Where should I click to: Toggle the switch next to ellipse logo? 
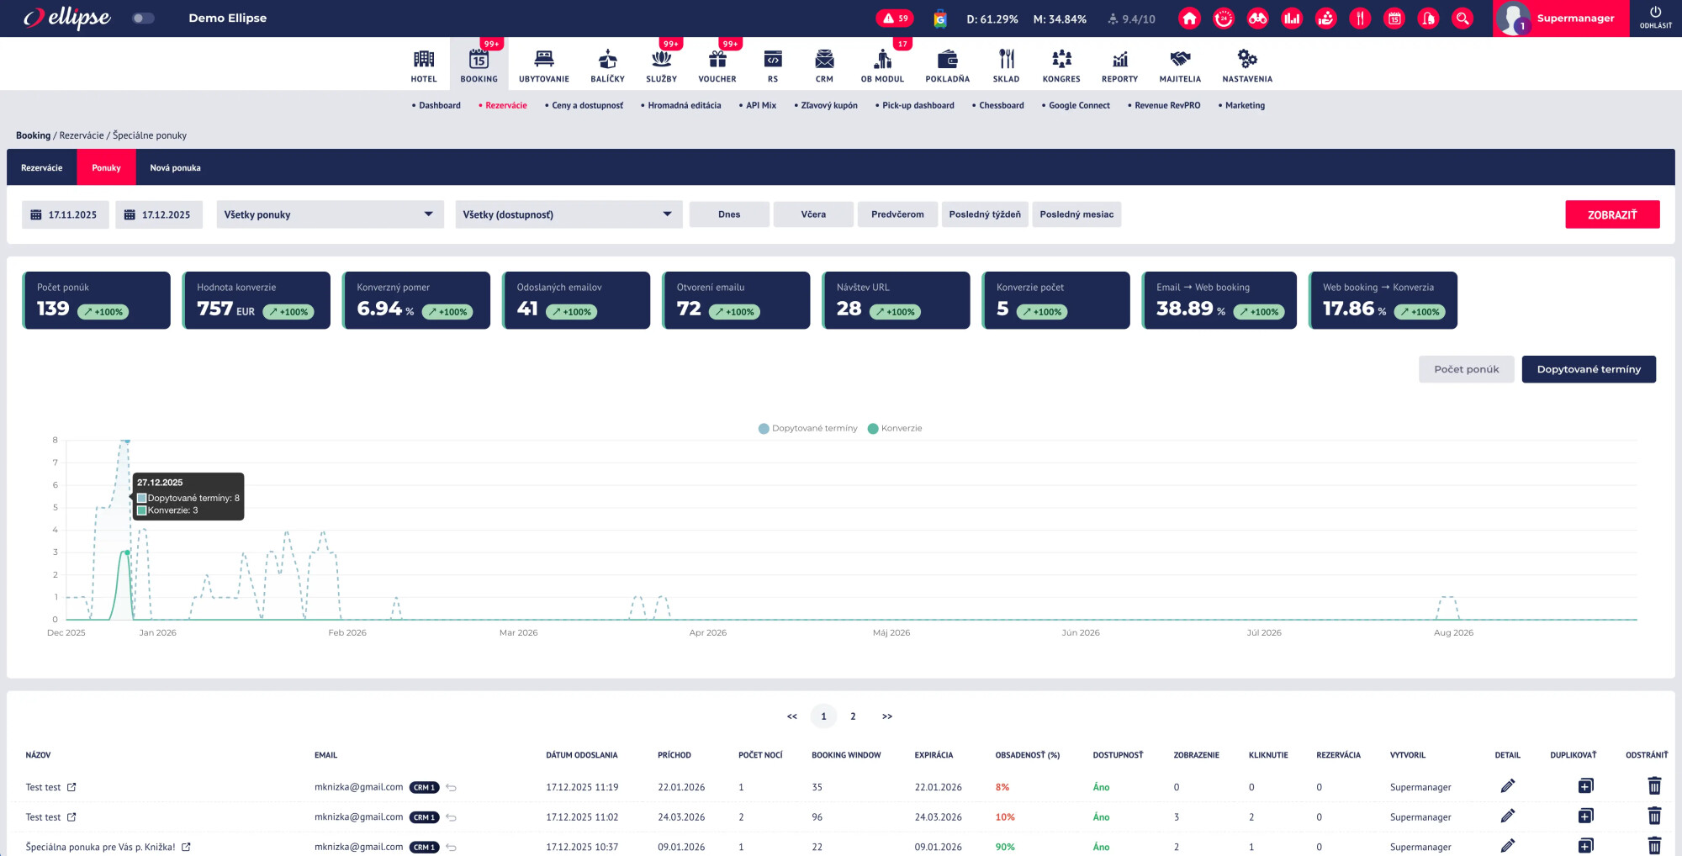[144, 18]
